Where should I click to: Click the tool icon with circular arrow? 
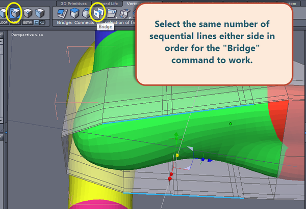[112, 13]
